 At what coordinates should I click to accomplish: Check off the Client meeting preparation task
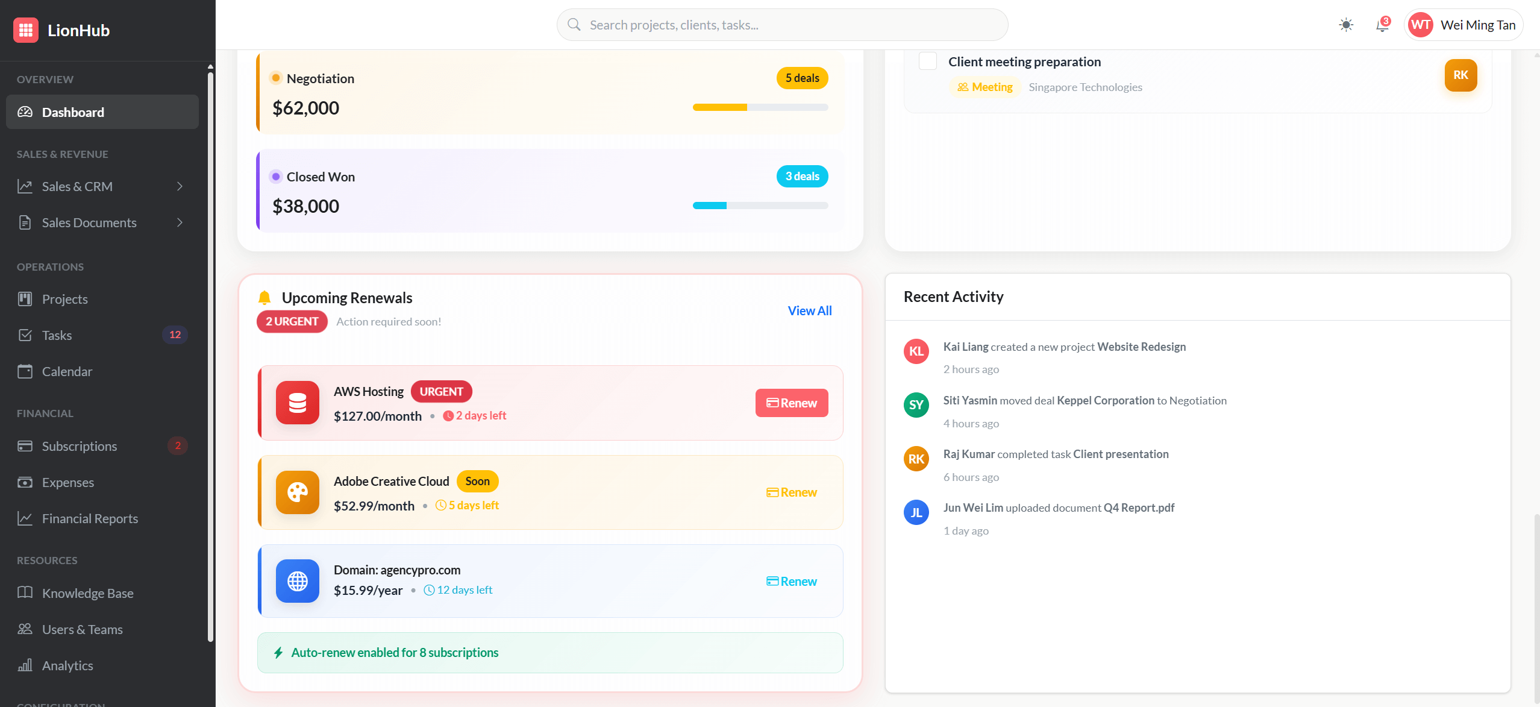click(x=927, y=61)
